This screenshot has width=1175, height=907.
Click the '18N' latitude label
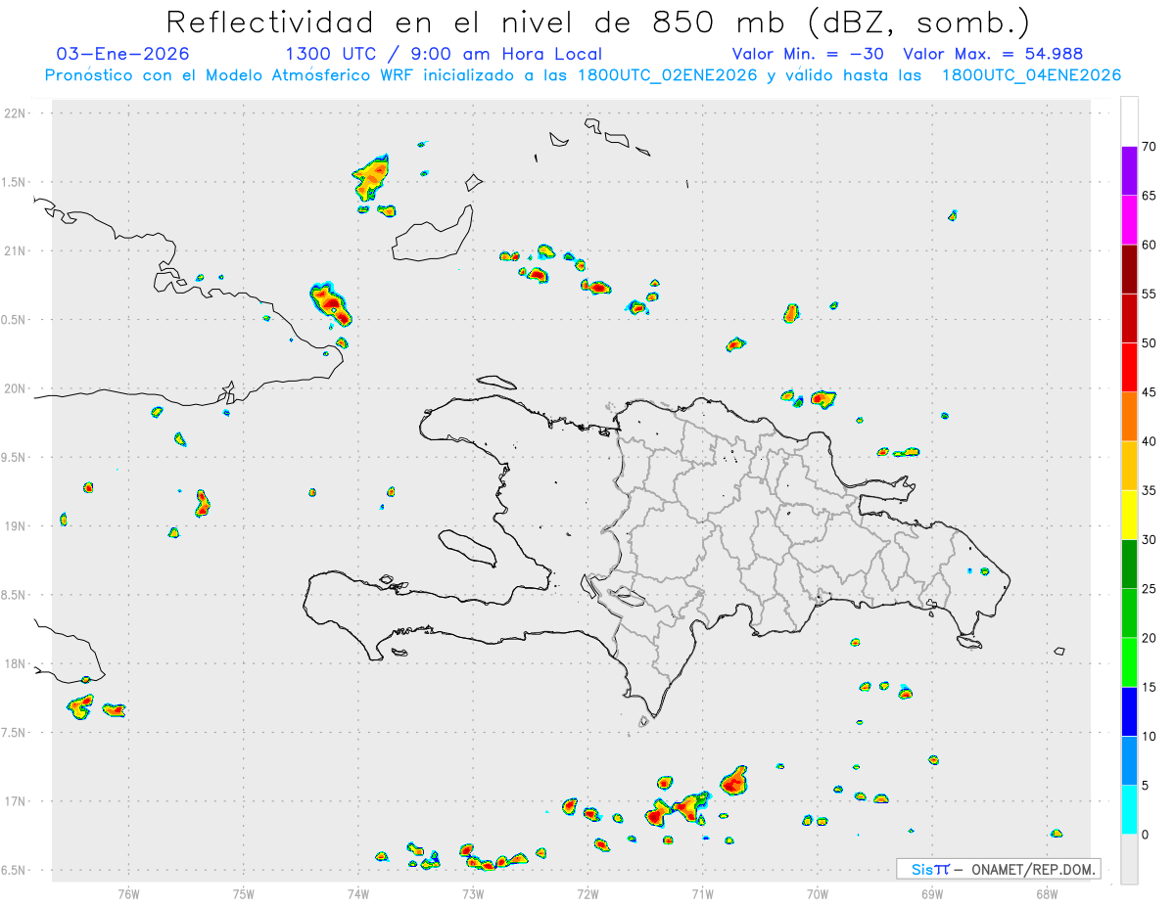point(15,663)
